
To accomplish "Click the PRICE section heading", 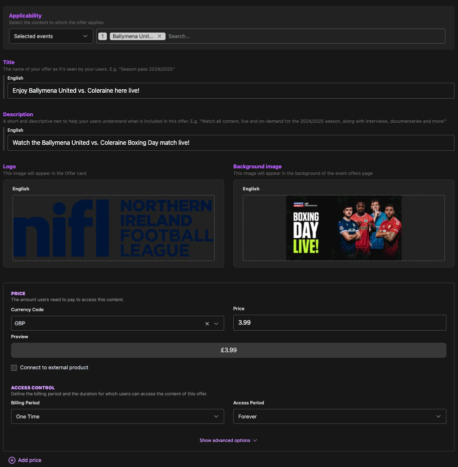I will click(x=18, y=293).
